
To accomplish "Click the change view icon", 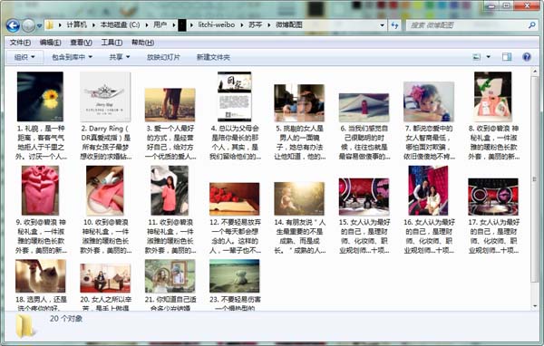I will click(x=477, y=57).
